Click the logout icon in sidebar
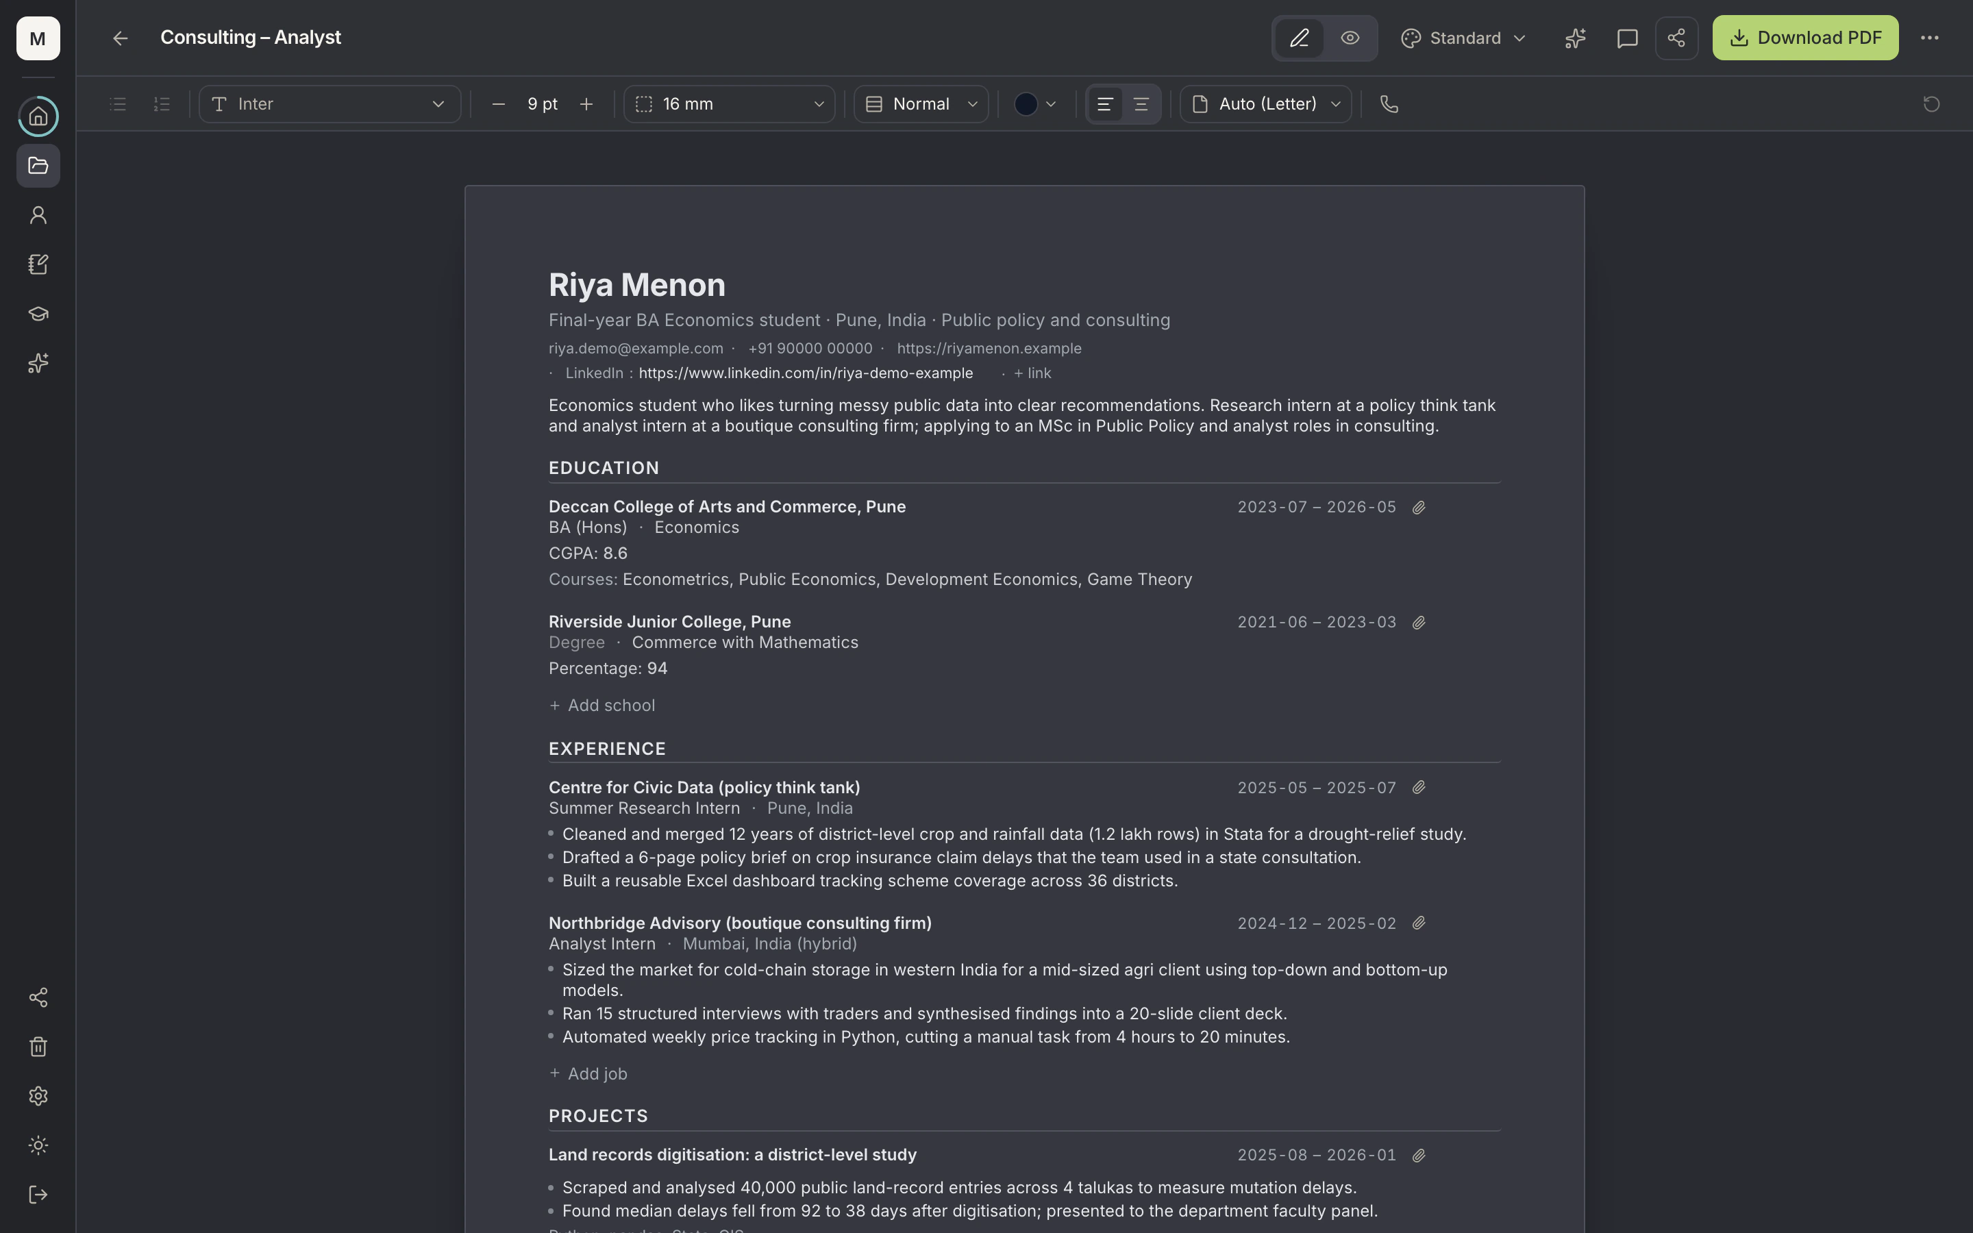The height and width of the screenshot is (1233, 1973). pyautogui.click(x=38, y=1195)
